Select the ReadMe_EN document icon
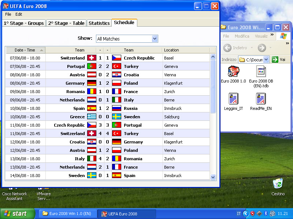Viewport: 293px width, 219px height. pyautogui.click(x=261, y=98)
